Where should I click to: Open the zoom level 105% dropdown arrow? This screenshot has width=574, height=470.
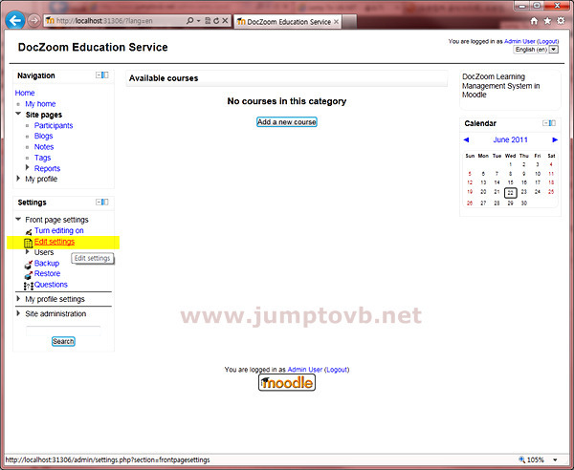(x=555, y=459)
